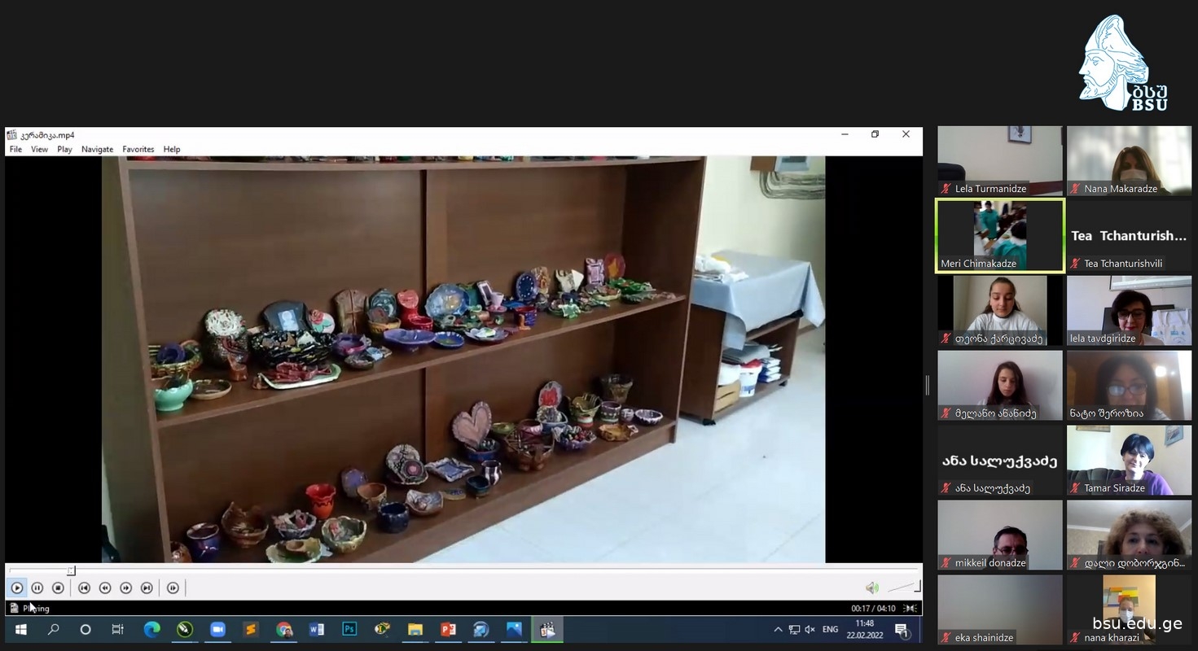Pause the video with the Pause button
The height and width of the screenshot is (651, 1198).
[37, 588]
